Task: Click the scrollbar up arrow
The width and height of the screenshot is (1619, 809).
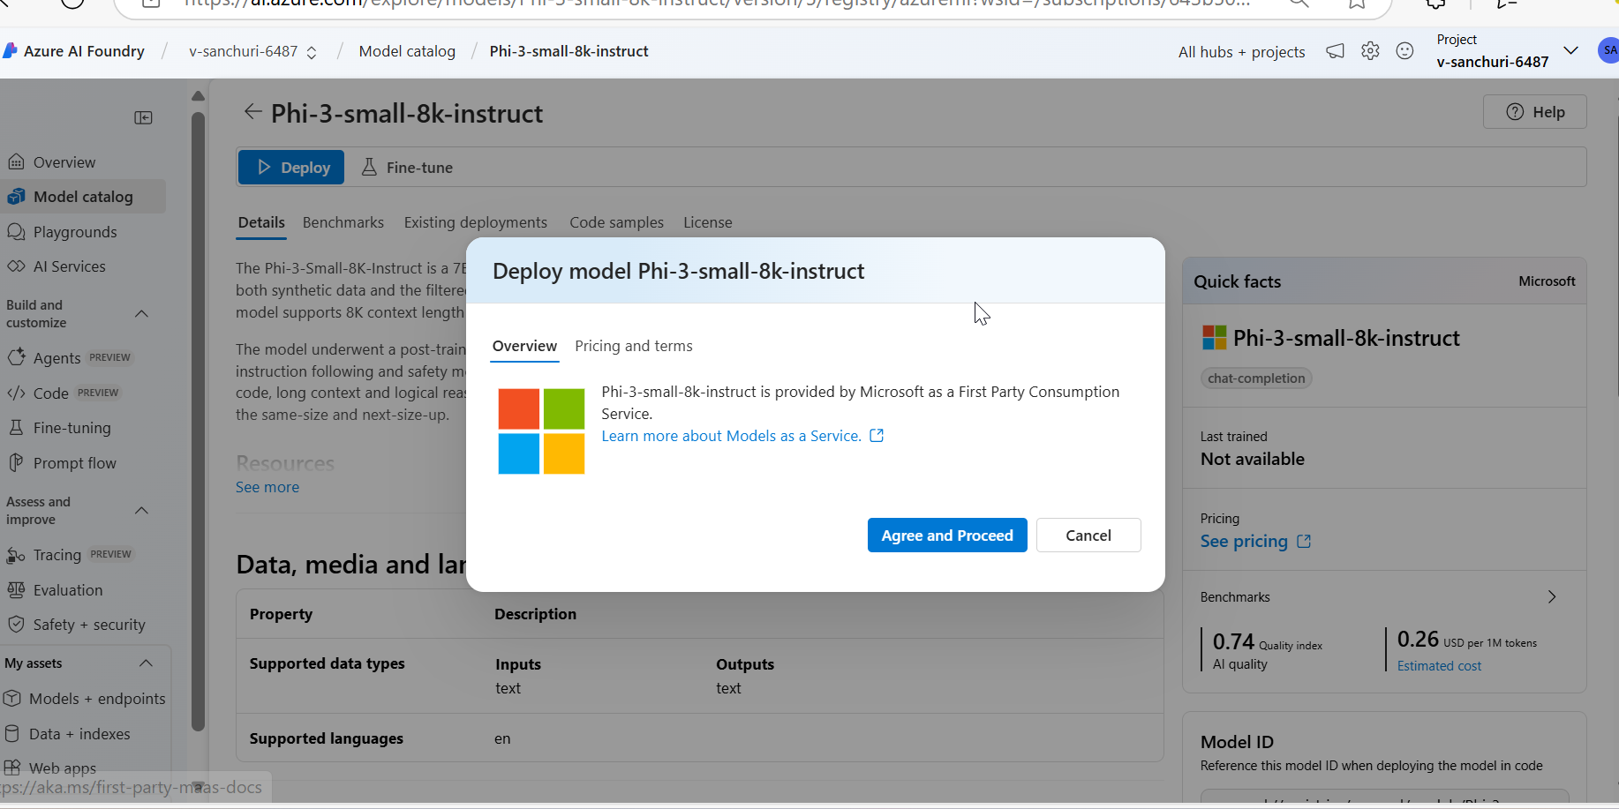Action: pyautogui.click(x=198, y=95)
